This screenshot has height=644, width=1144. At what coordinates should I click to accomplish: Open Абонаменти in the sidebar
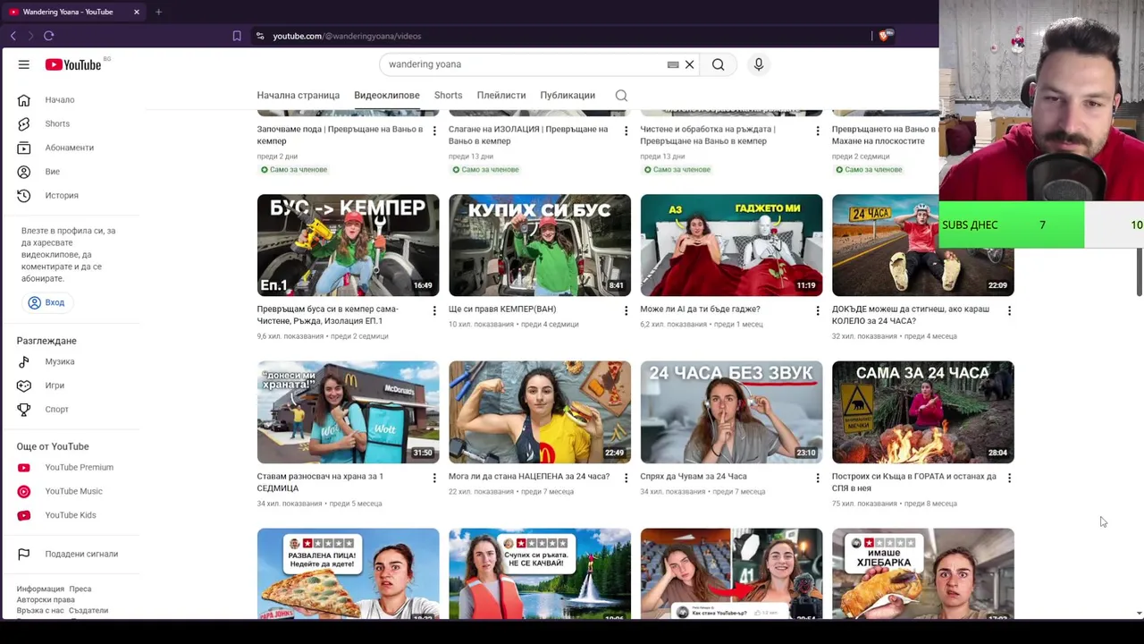tap(71, 148)
